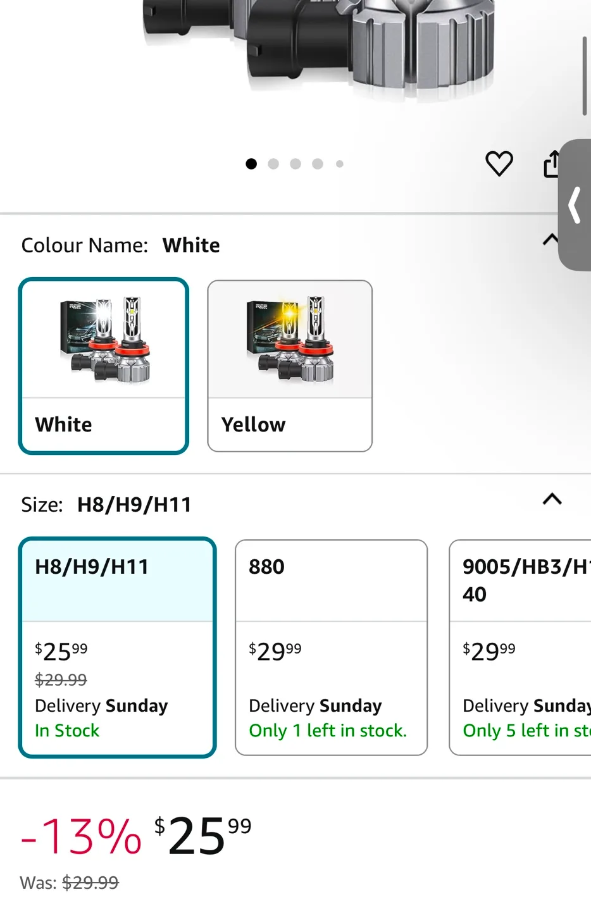The height and width of the screenshot is (911, 591).
Task: Select the H8/H9/H11 size option
Action: tap(118, 647)
